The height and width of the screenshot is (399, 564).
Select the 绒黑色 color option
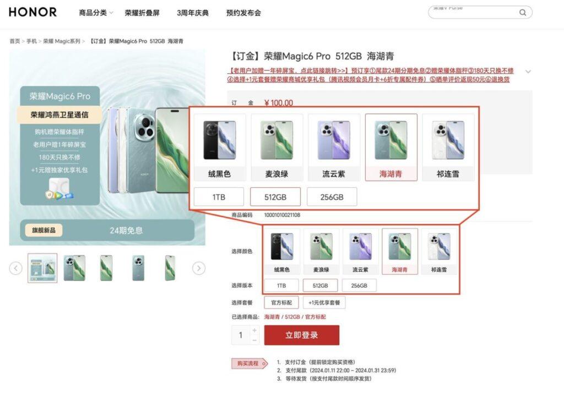click(281, 252)
